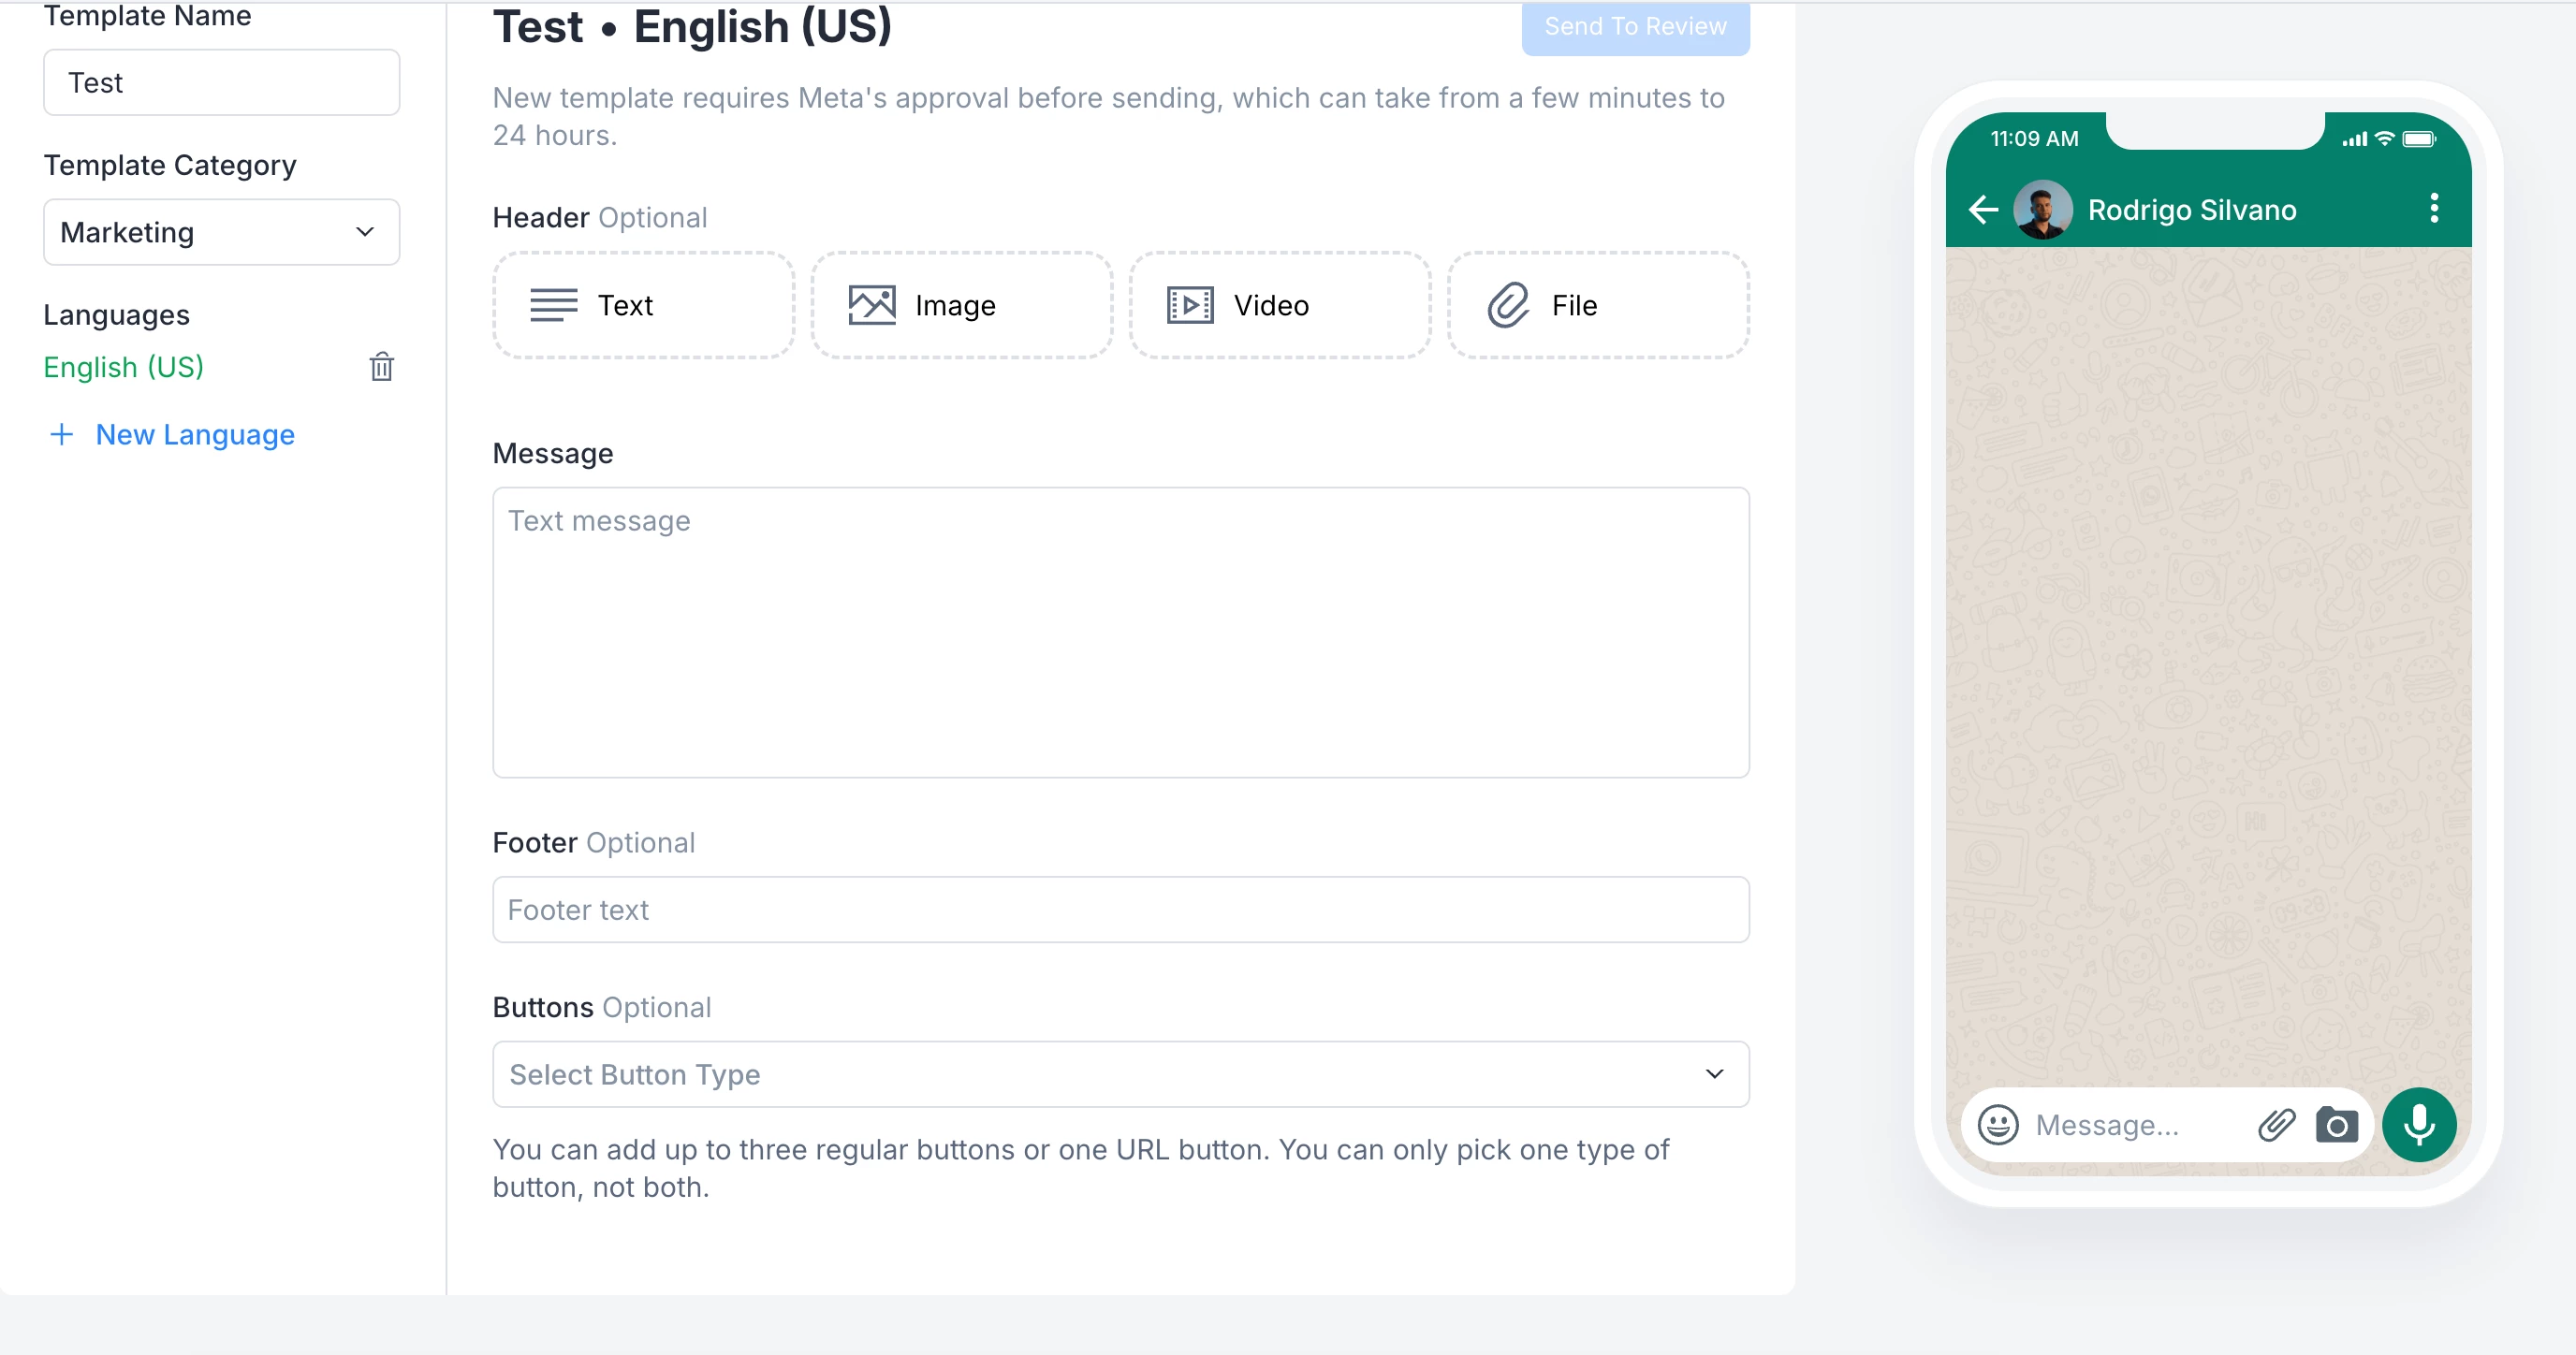The width and height of the screenshot is (2576, 1355).
Task: Select English (US) in Languages list
Action: coord(124,367)
